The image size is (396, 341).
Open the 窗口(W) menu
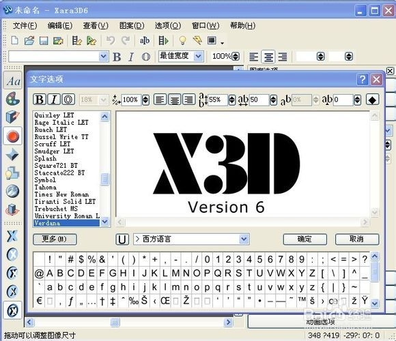206,25
